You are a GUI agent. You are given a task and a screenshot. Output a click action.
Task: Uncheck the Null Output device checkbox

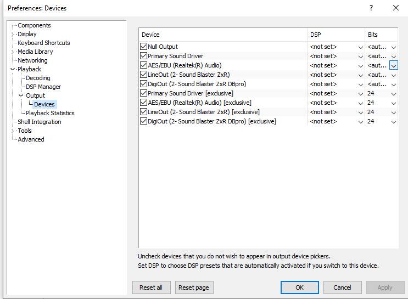[x=144, y=47]
